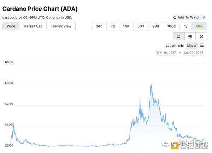
Task: Open fullscreen chart mode icon
Action: click(x=201, y=36)
